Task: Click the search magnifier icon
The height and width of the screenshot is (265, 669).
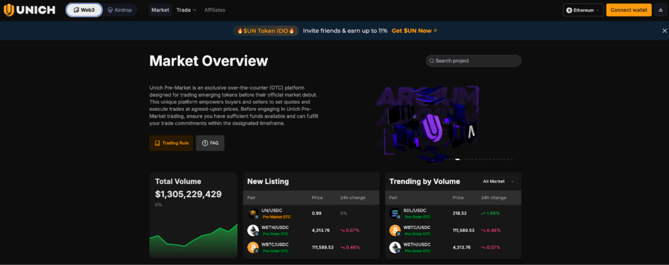Action: pyautogui.click(x=432, y=61)
